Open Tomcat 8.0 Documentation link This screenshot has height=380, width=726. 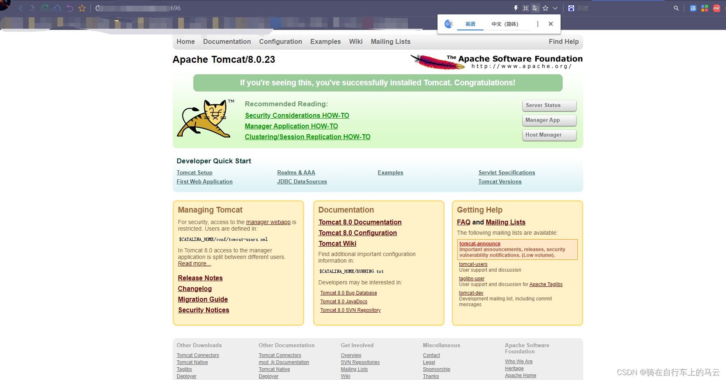tap(360, 222)
